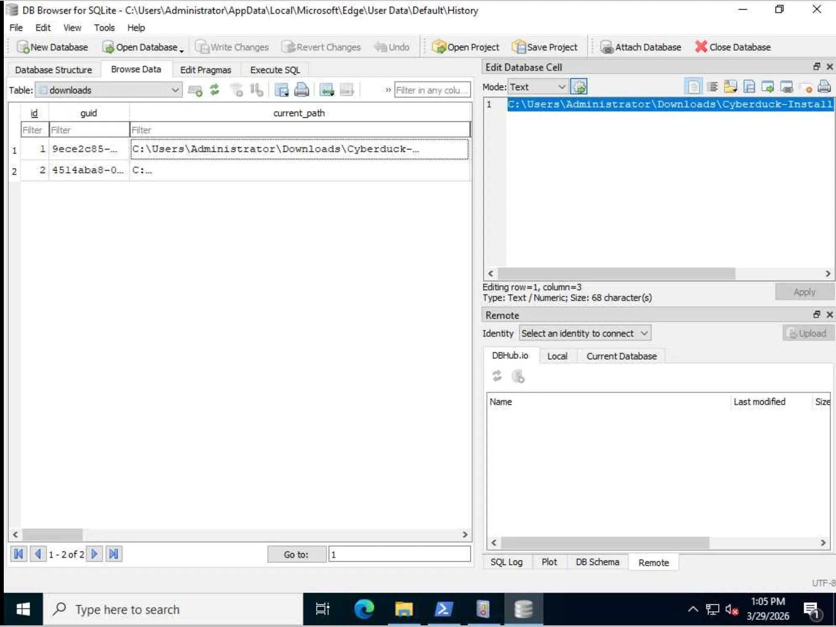Switch to the DB Schema tab
The height and width of the screenshot is (627, 836).
597,562
